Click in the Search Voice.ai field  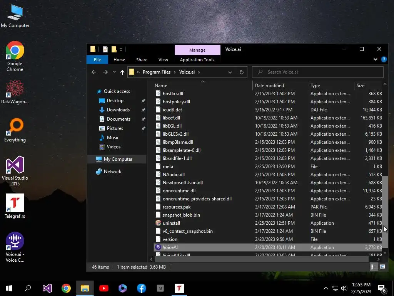pos(317,72)
